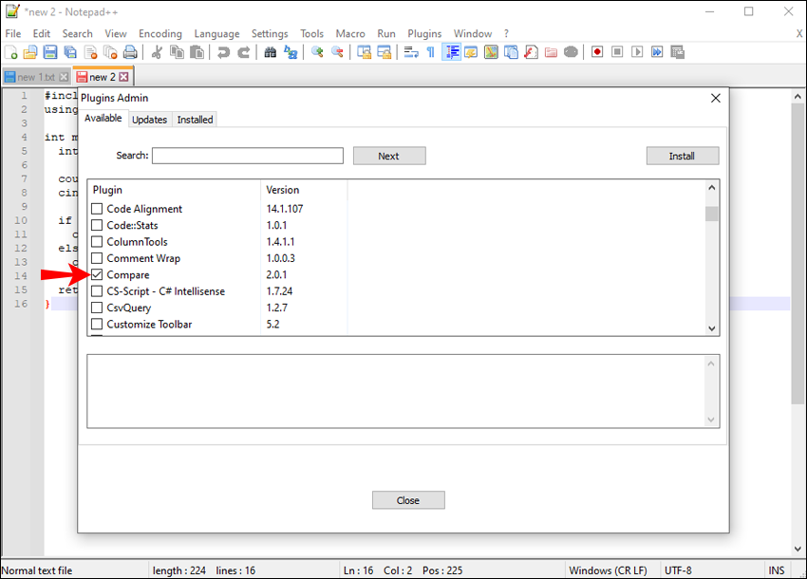807x579 pixels.
Task: Click the plugin Search input field
Action: pos(248,156)
